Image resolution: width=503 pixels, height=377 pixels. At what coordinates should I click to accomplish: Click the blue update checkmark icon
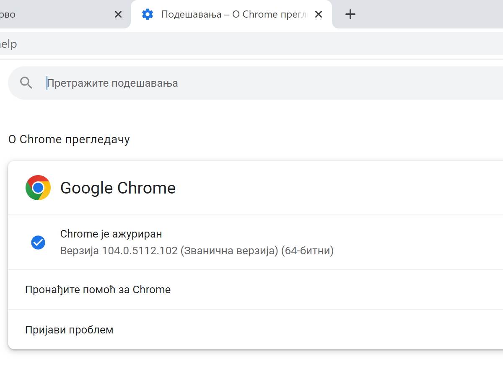coord(38,242)
